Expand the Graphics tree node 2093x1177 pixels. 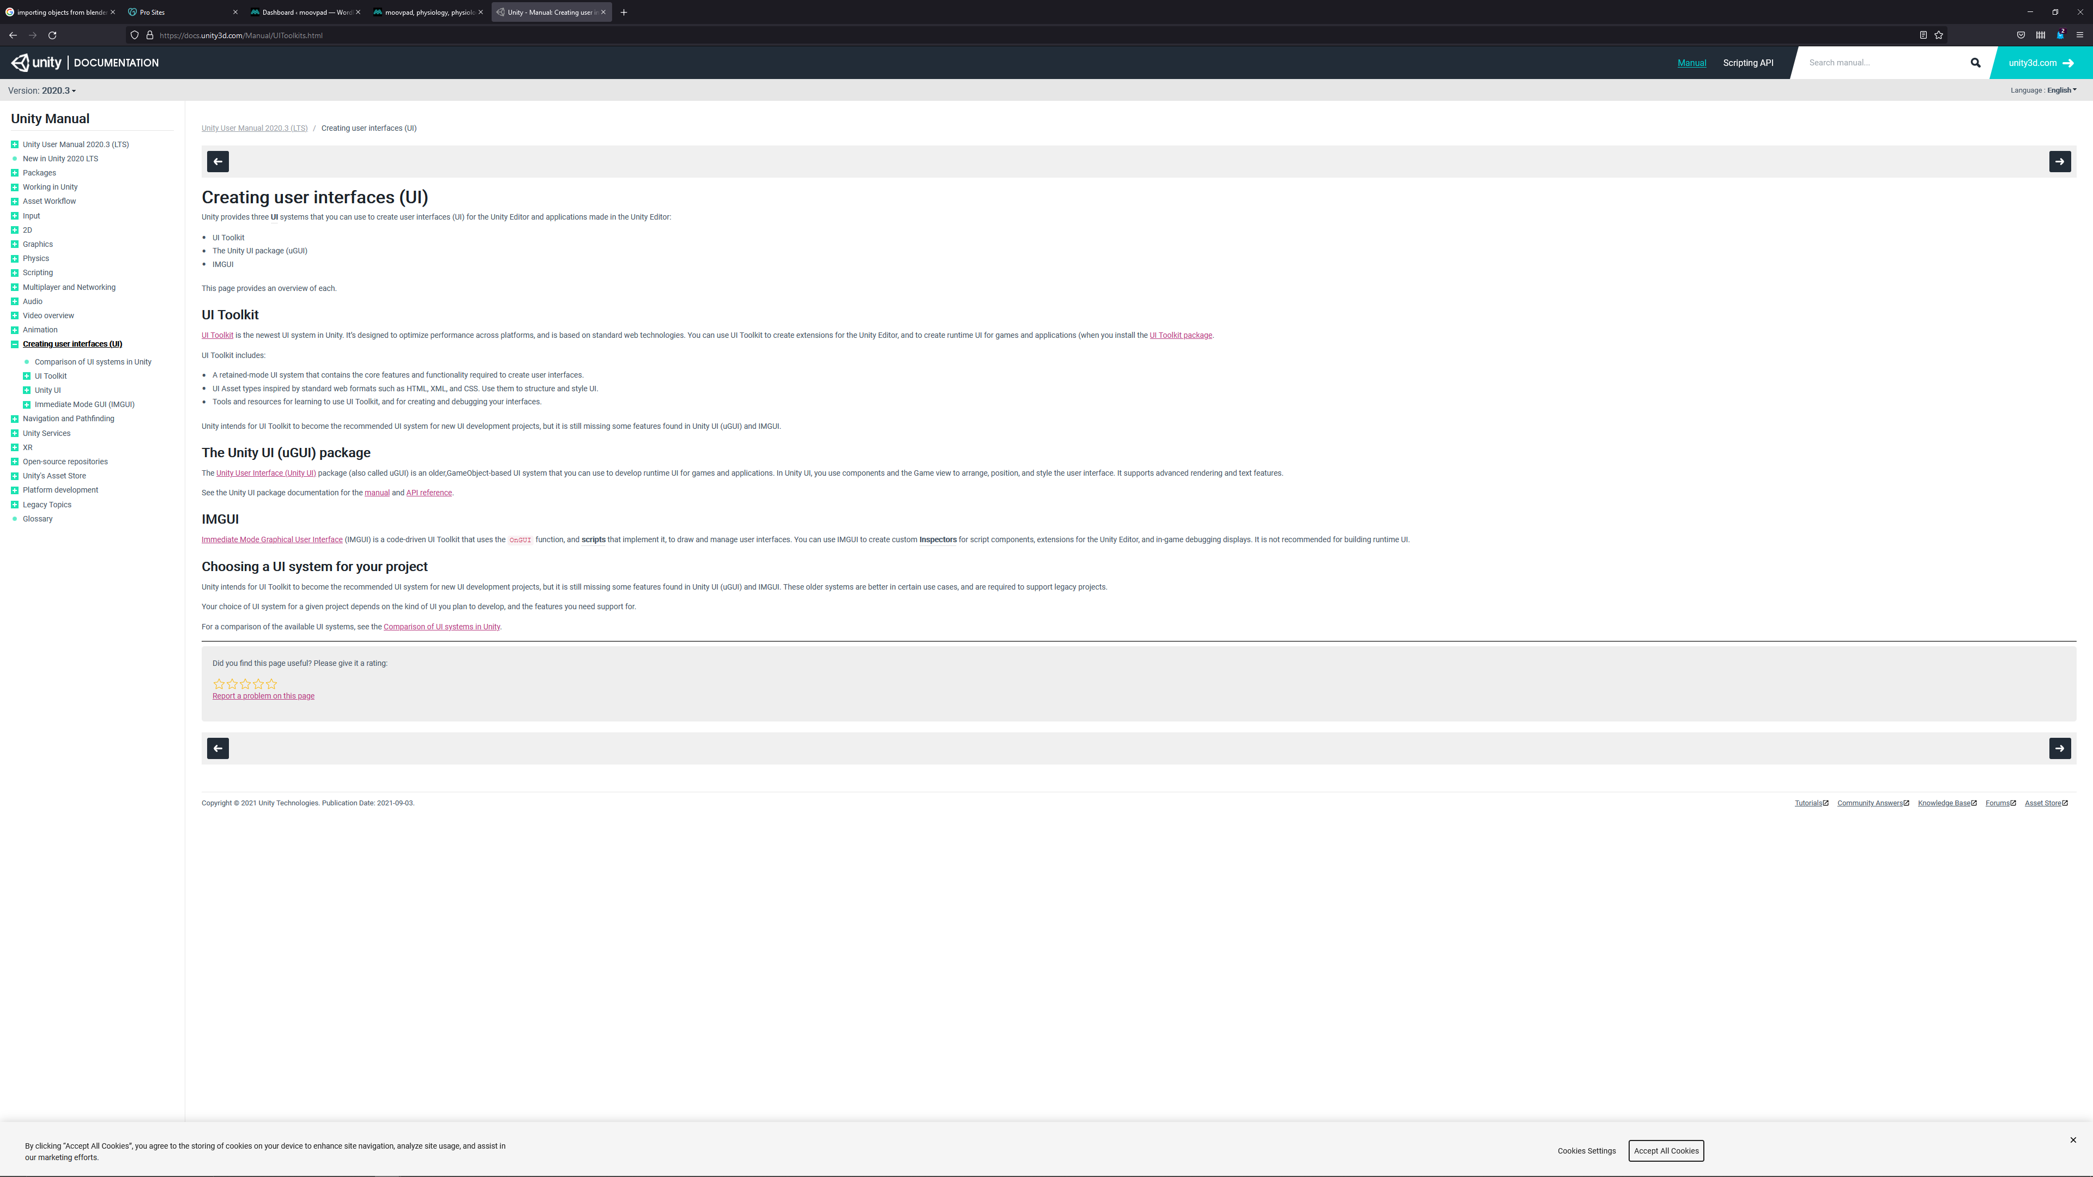15,245
